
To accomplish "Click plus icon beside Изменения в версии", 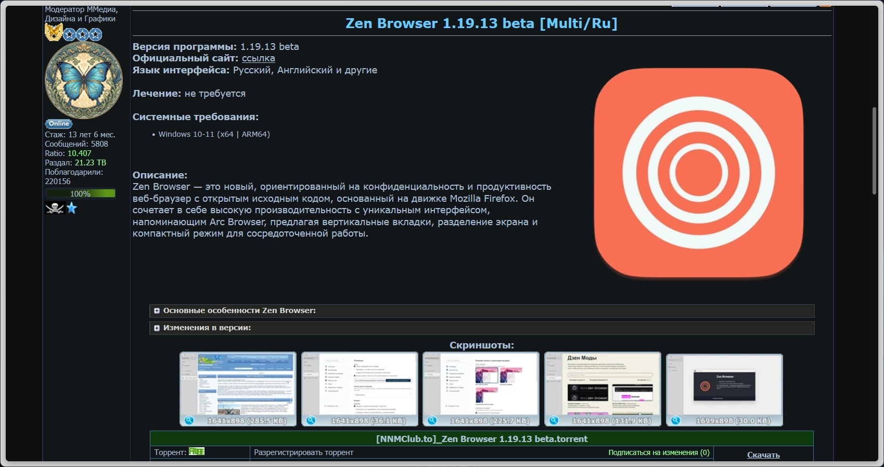I will point(157,328).
